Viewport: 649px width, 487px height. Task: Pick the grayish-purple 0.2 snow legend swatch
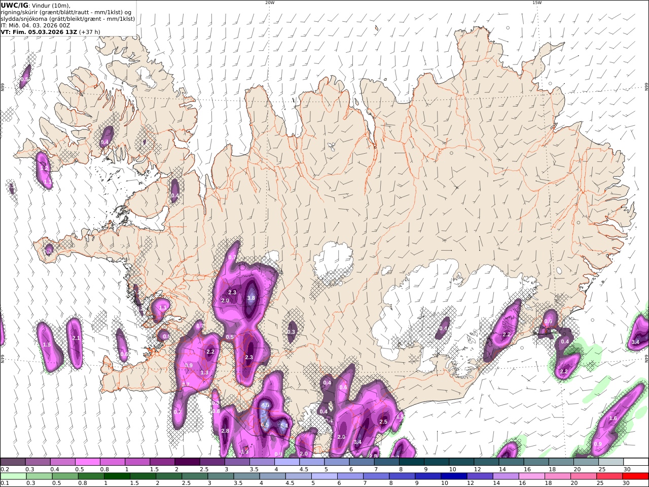[x=13, y=462]
